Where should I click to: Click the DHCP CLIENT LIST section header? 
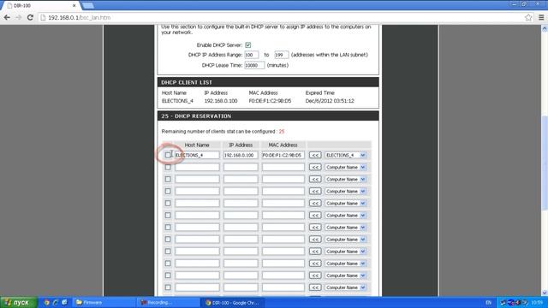tap(268, 82)
